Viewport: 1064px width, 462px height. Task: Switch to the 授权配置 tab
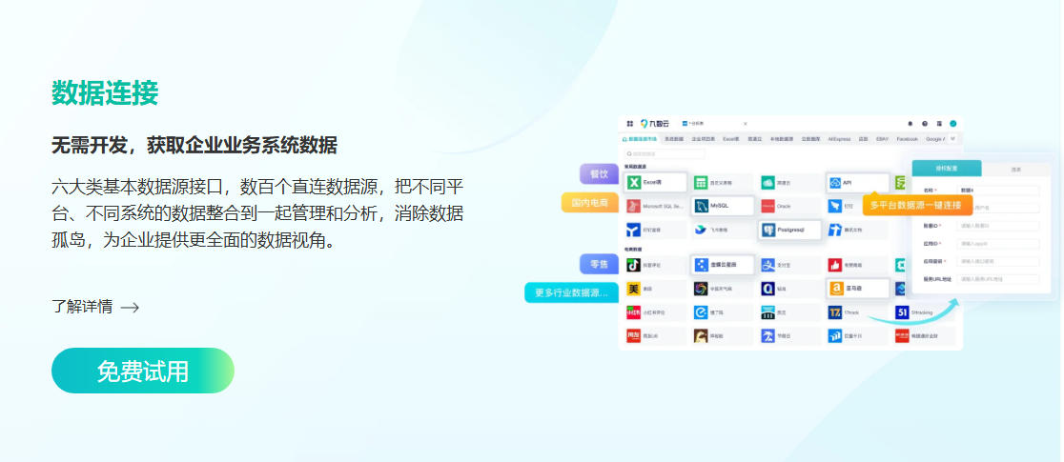point(946,169)
